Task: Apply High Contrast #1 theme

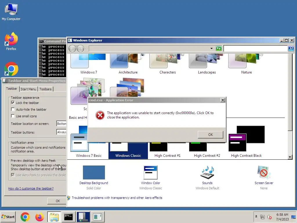Action: 167,151
